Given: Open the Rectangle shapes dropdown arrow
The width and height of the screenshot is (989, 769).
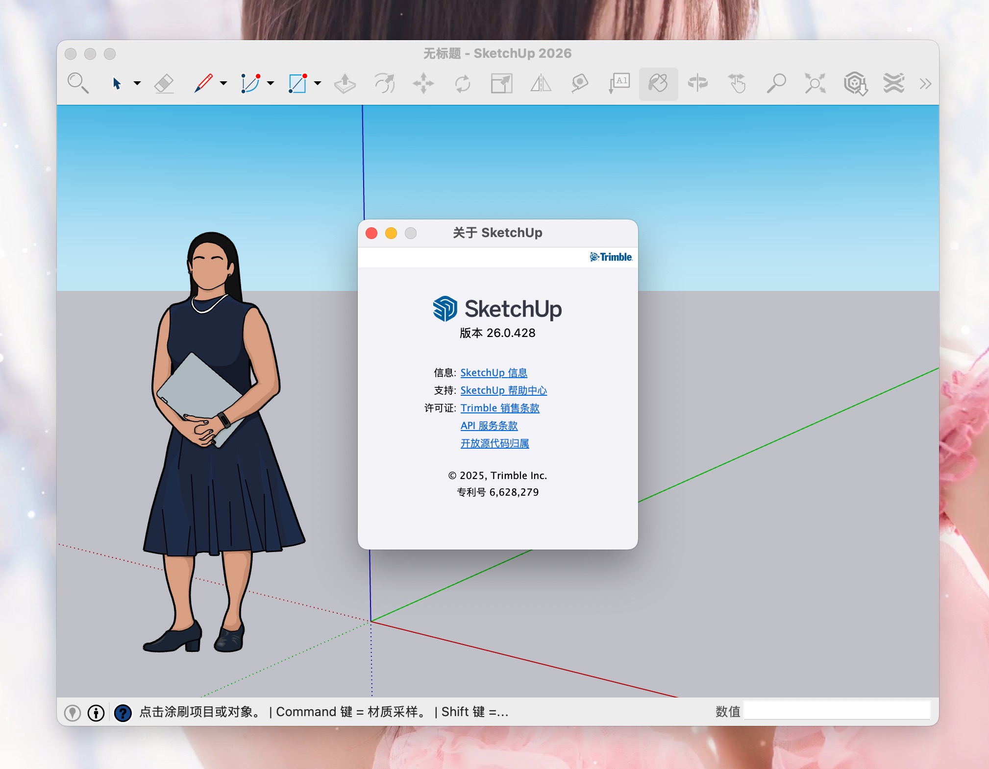Looking at the screenshot, I should point(318,83).
